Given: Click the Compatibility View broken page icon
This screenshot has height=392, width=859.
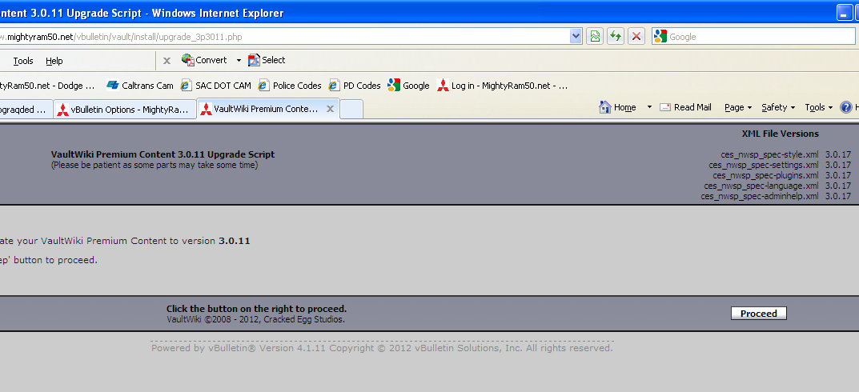Looking at the screenshot, I should (x=594, y=37).
